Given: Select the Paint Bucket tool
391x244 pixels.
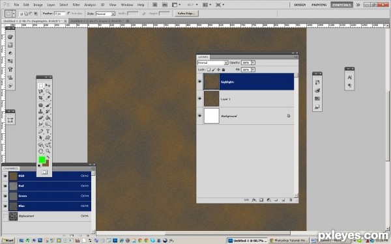Looking at the screenshot, I should click(x=48, y=118).
